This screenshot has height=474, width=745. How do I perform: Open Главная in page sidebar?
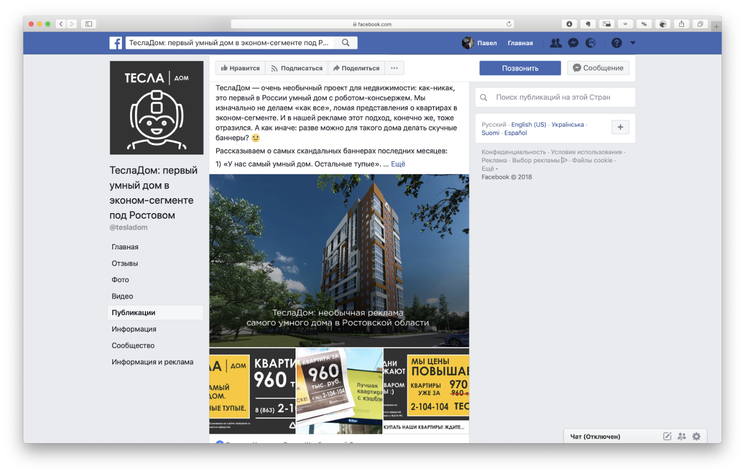click(125, 247)
